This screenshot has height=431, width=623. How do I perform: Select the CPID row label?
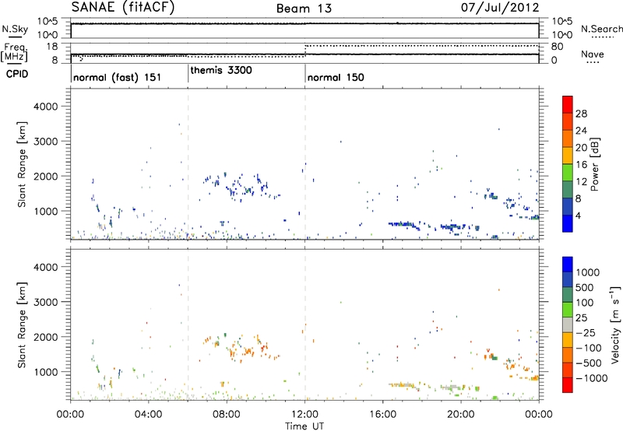17,74
